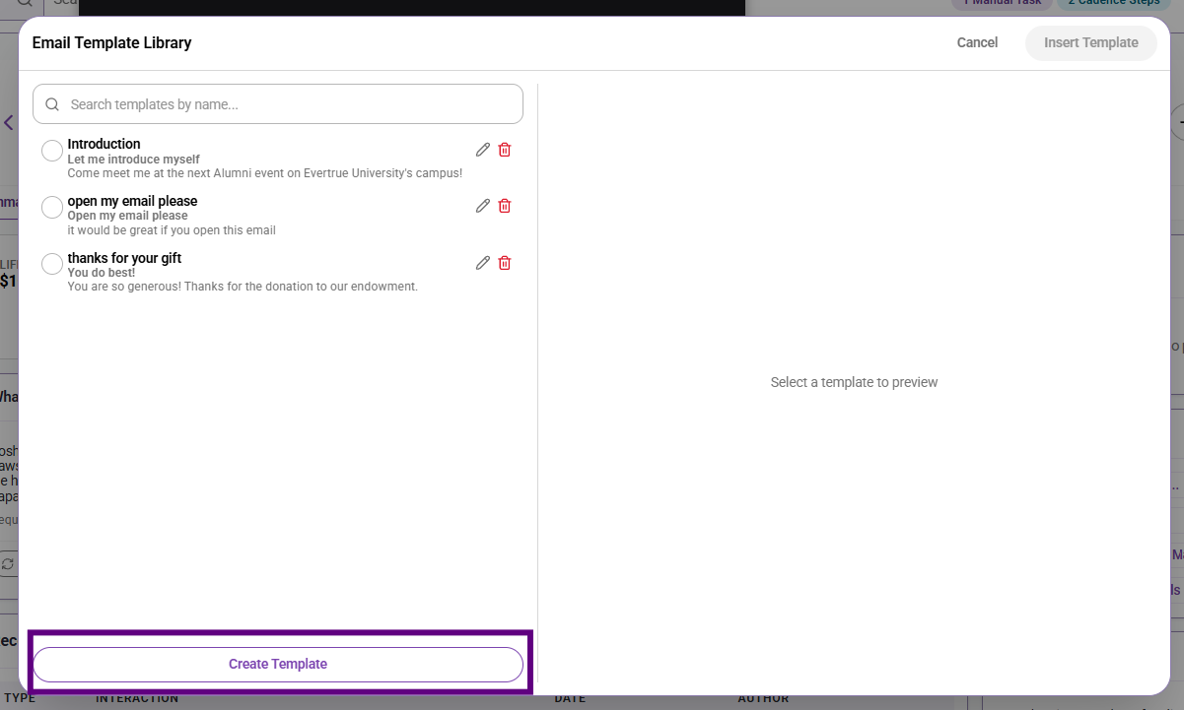
Task: Cancel the Email Template Library dialog
Action: point(977,42)
